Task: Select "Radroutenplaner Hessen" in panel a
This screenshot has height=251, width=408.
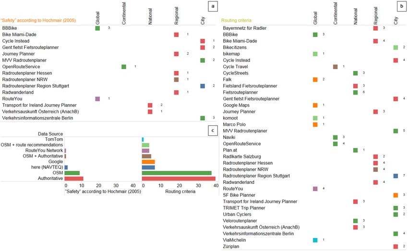Action: coord(27,73)
